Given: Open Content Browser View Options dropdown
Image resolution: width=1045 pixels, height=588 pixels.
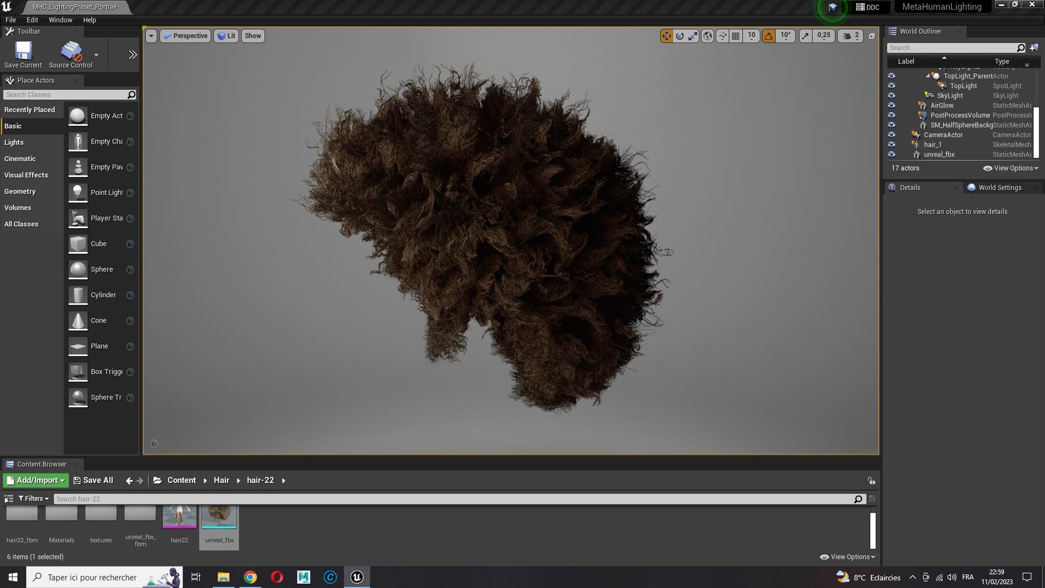Looking at the screenshot, I should [x=847, y=557].
